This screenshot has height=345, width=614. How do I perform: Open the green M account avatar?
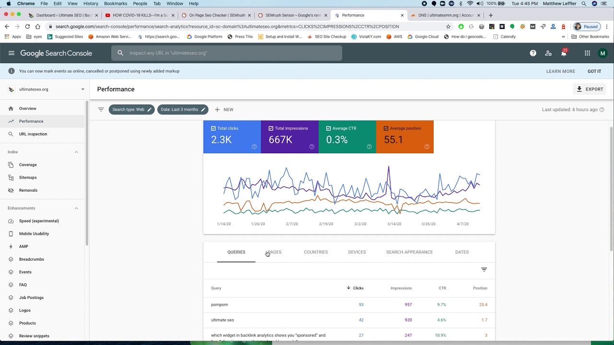[603, 53]
